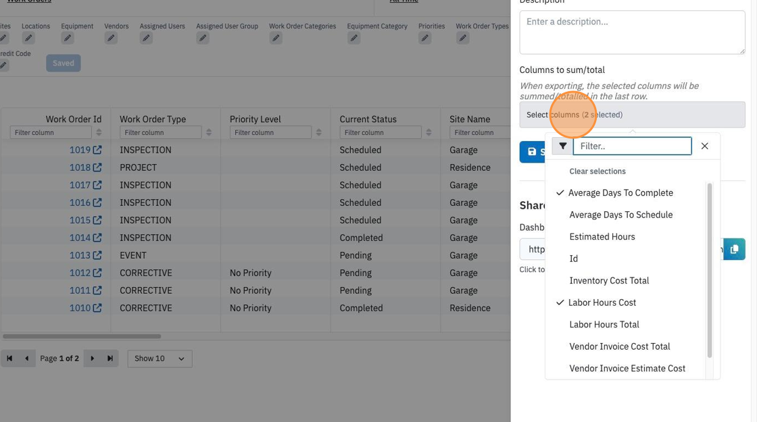Focus the Filter.. search box
Image resolution: width=757 pixels, height=422 pixels.
click(633, 146)
